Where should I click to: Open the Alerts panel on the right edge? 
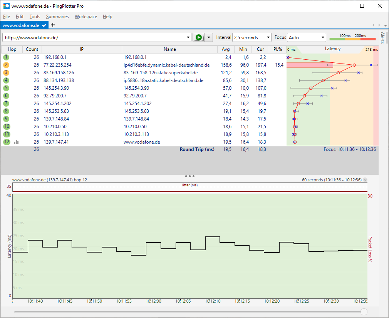[382, 37]
